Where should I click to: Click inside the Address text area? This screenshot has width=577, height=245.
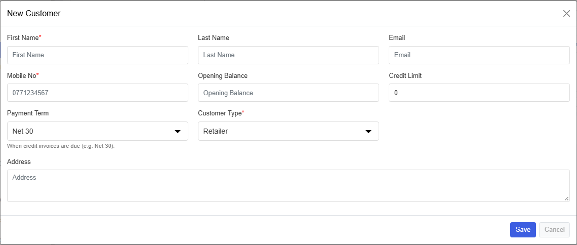pyautogui.click(x=288, y=185)
